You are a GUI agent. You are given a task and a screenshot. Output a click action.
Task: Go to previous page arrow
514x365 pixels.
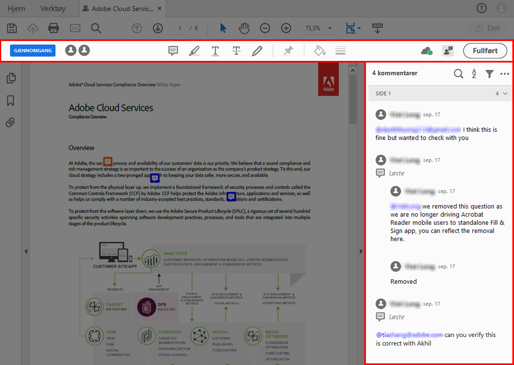tap(137, 28)
